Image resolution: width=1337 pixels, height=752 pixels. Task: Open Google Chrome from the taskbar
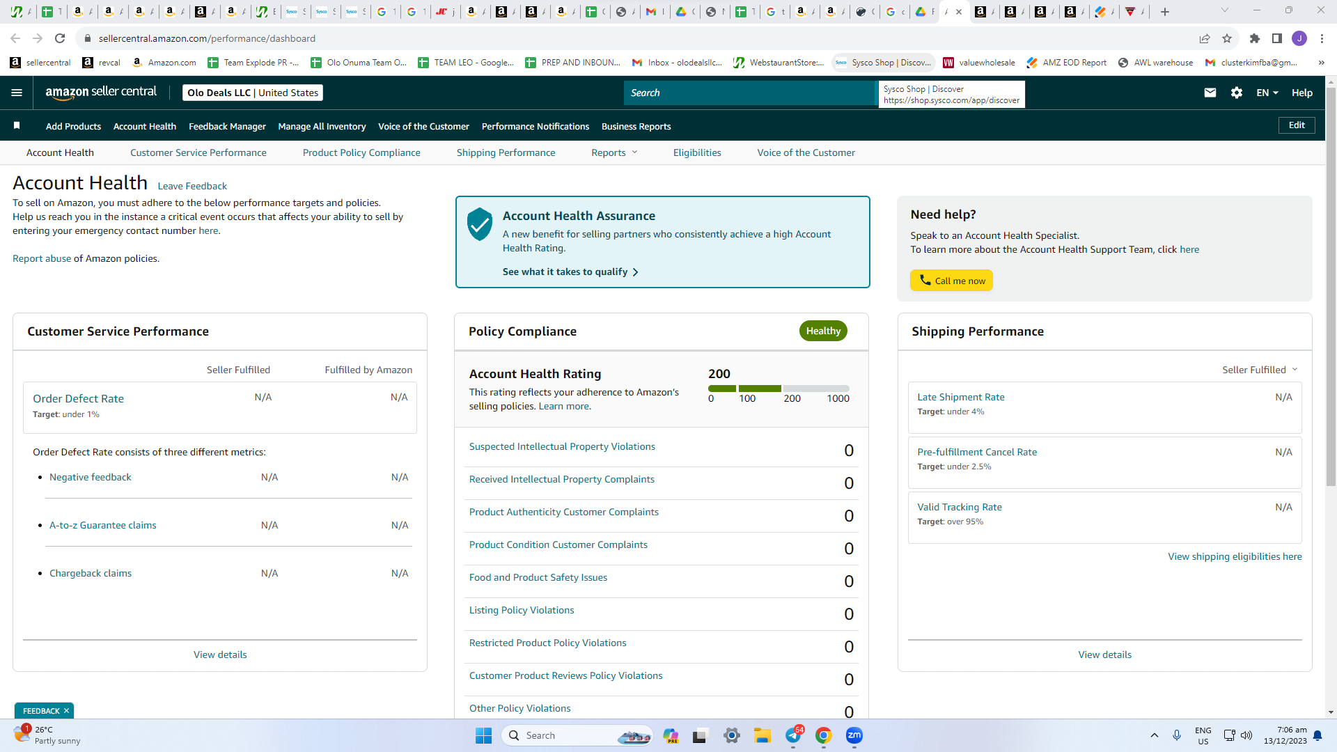coord(824,735)
